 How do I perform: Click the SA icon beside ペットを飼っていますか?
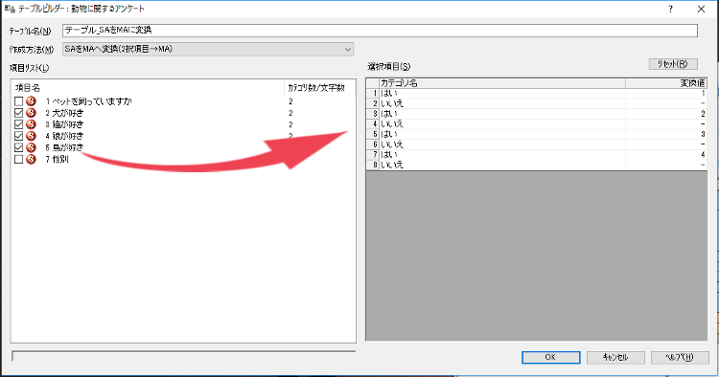pos(32,101)
